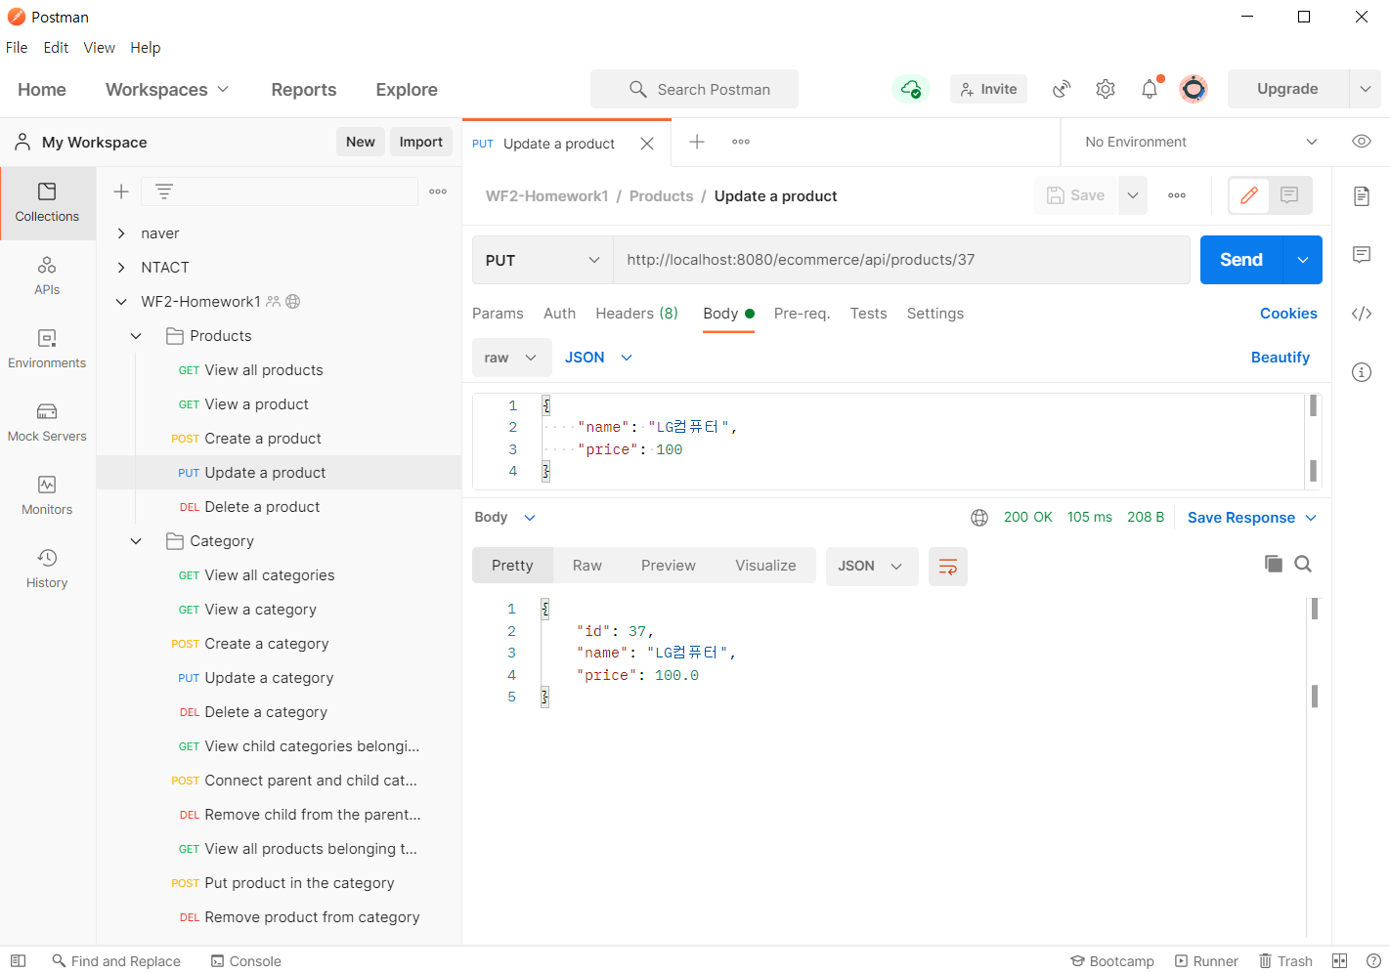This screenshot has width=1390, height=973.
Task: Open collections panel more options
Action: click(438, 191)
